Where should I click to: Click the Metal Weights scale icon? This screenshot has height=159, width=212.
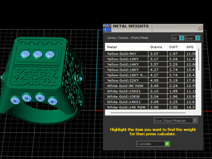click(x=107, y=28)
